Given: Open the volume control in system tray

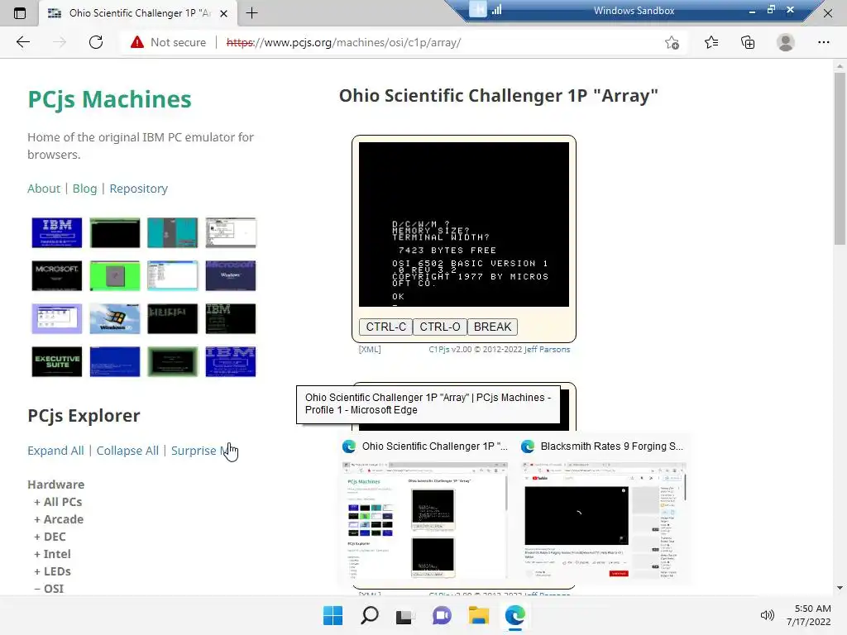Looking at the screenshot, I should (x=767, y=615).
